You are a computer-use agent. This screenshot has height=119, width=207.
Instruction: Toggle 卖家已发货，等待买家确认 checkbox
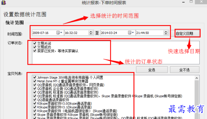(35, 51)
